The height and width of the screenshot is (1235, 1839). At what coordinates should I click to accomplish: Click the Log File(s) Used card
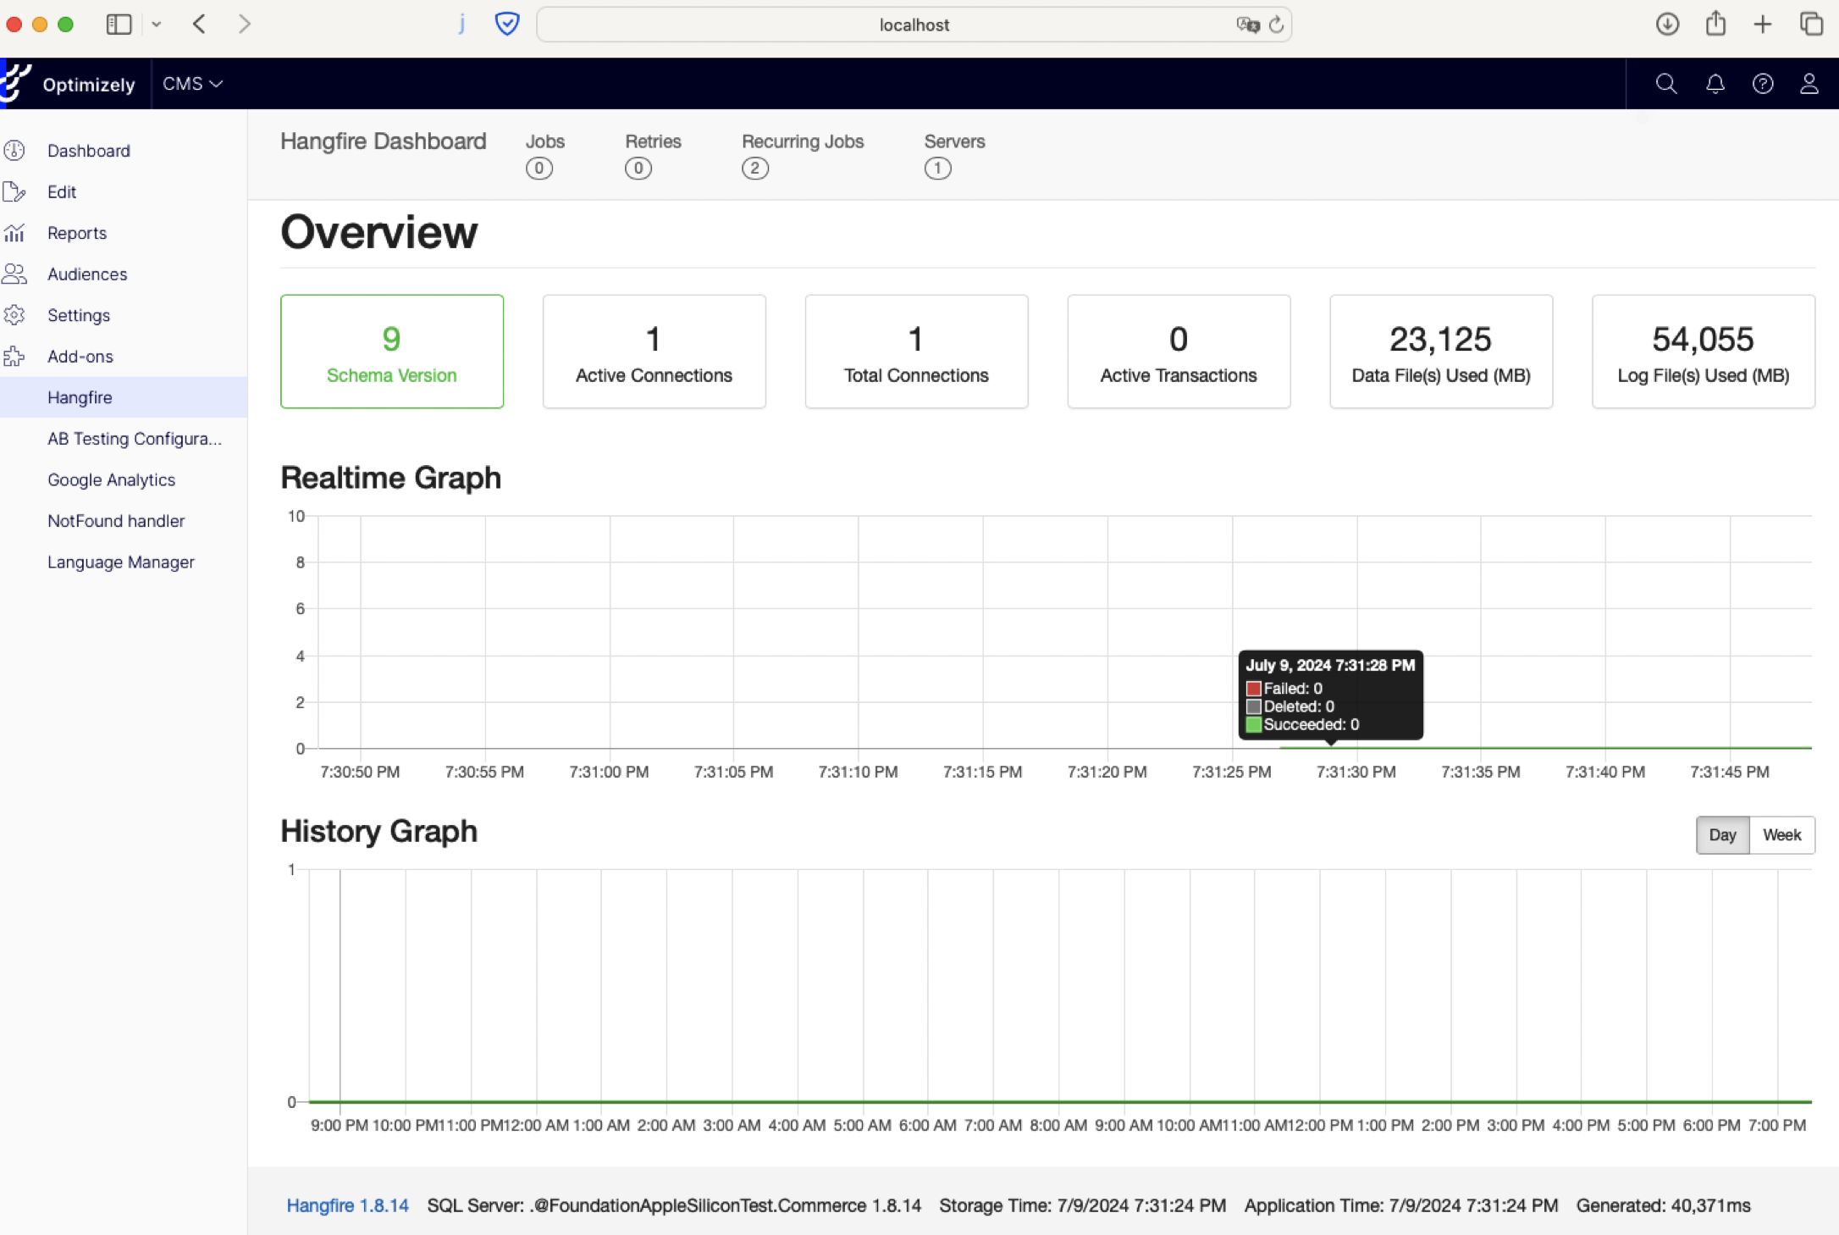pos(1704,352)
